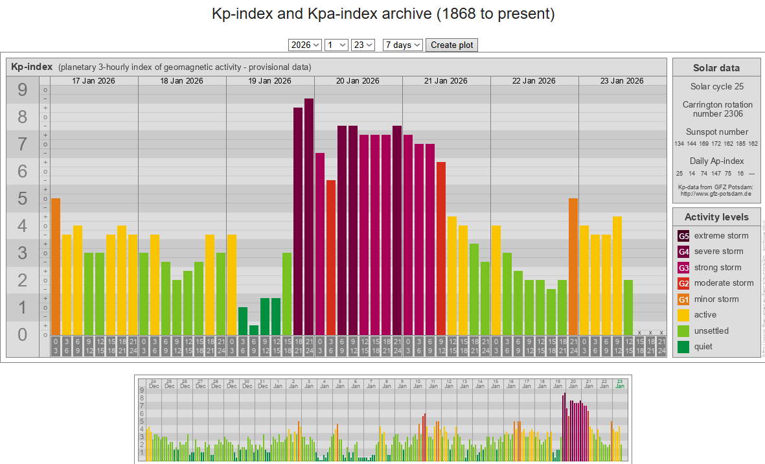Select the G3 strong storm legend badge
The height and width of the screenshot is (464, 765).
683,268
